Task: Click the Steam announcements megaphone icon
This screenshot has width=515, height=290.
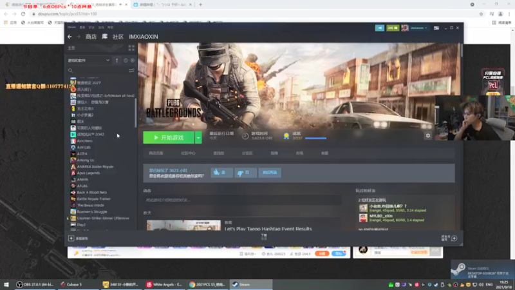Action: click(x=380, y=28)
